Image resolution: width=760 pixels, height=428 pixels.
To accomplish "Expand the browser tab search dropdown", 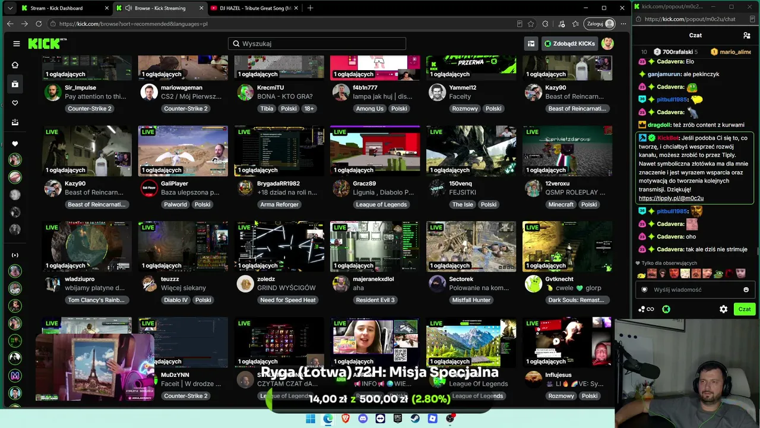I will 9,8.
